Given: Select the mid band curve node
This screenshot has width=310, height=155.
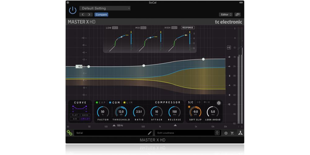Looking at the screenshot, I should [x=144, y=66].
